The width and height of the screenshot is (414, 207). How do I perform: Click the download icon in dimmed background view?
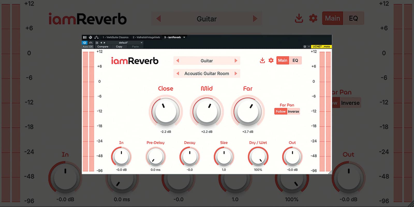coord(299,18)
